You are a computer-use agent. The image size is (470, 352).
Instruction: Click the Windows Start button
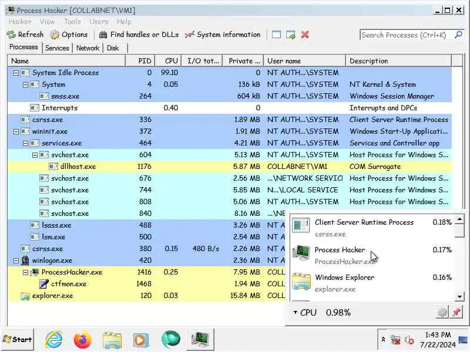pyautogui.click(x=18, y=340)
